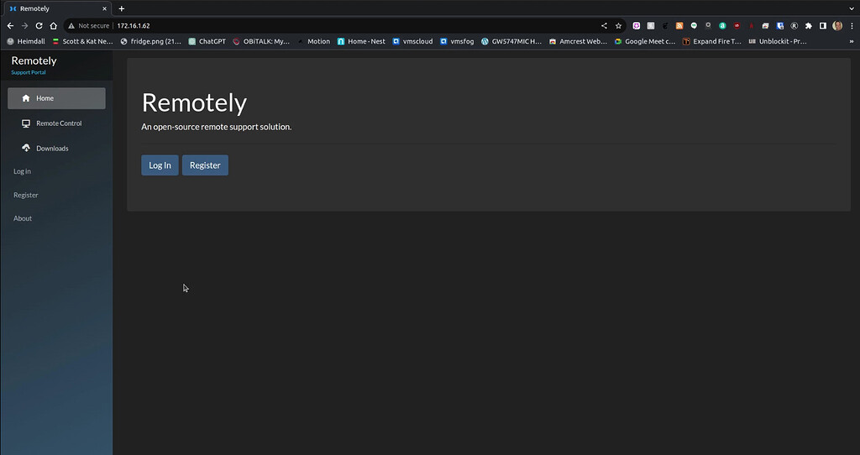The image size is (860, 455).
Task: Open the Unblockit bookmark
Action: point(778,41)
